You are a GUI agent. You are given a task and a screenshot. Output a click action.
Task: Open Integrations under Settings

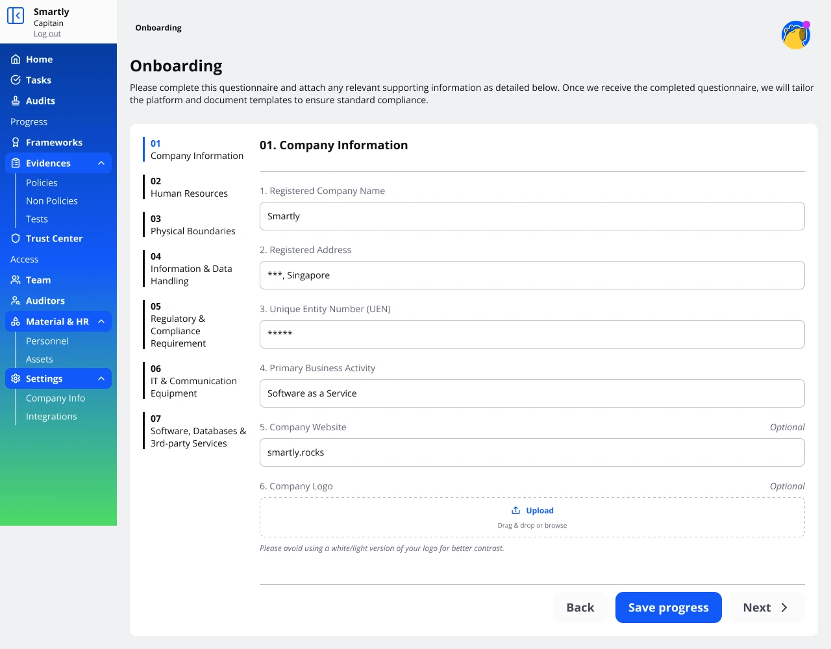[51, 417]
